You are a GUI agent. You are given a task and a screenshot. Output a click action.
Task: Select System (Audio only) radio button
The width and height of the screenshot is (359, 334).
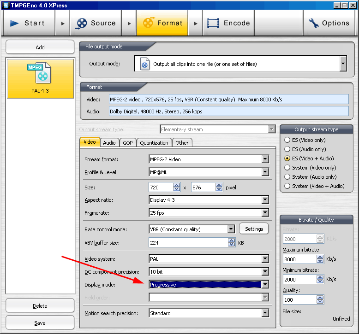pos(287,177)
